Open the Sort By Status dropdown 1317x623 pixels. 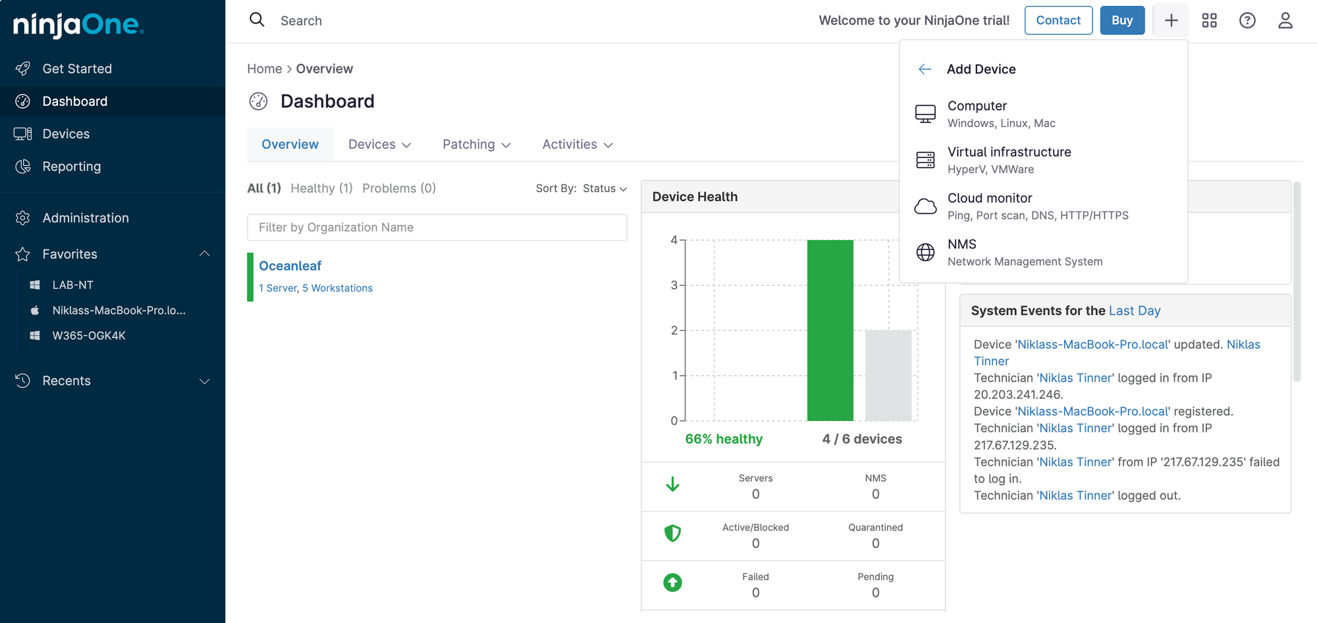coord(605,188)
